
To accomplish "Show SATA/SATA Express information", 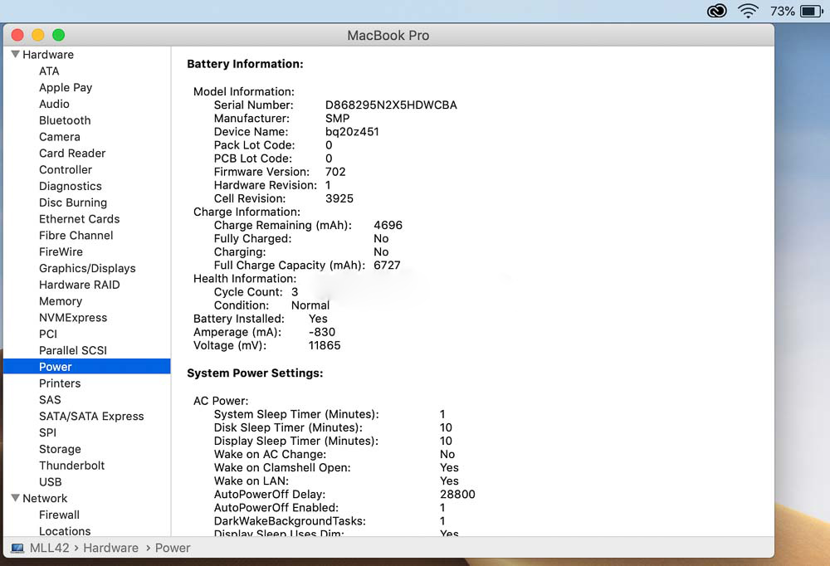I will click(x=91, y=416).
